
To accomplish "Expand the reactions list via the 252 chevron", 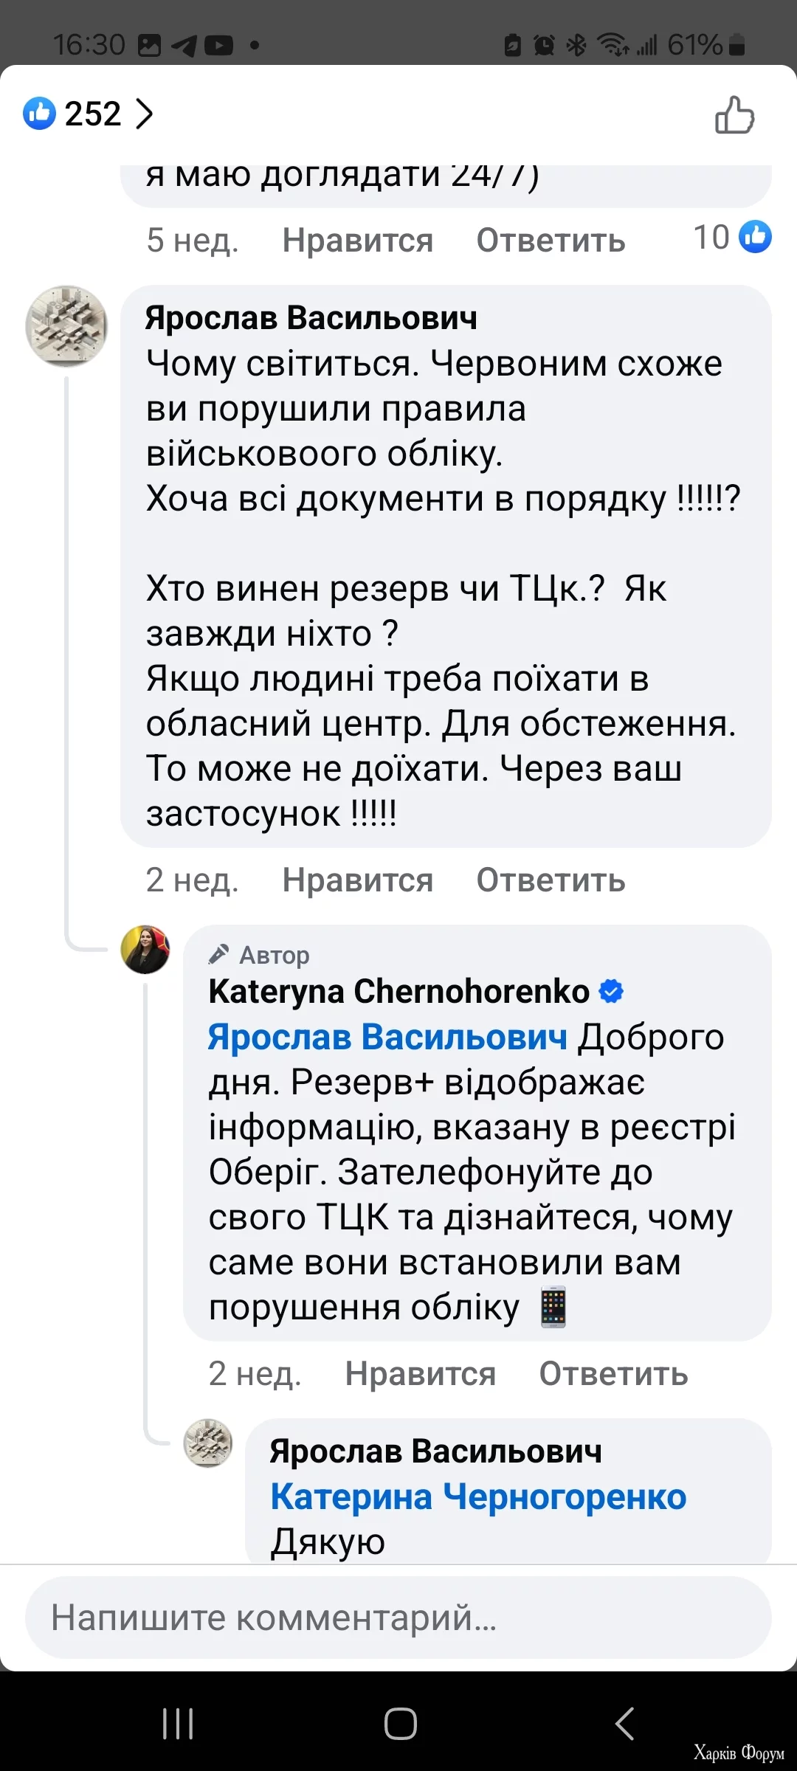I will tap(145, 114).
